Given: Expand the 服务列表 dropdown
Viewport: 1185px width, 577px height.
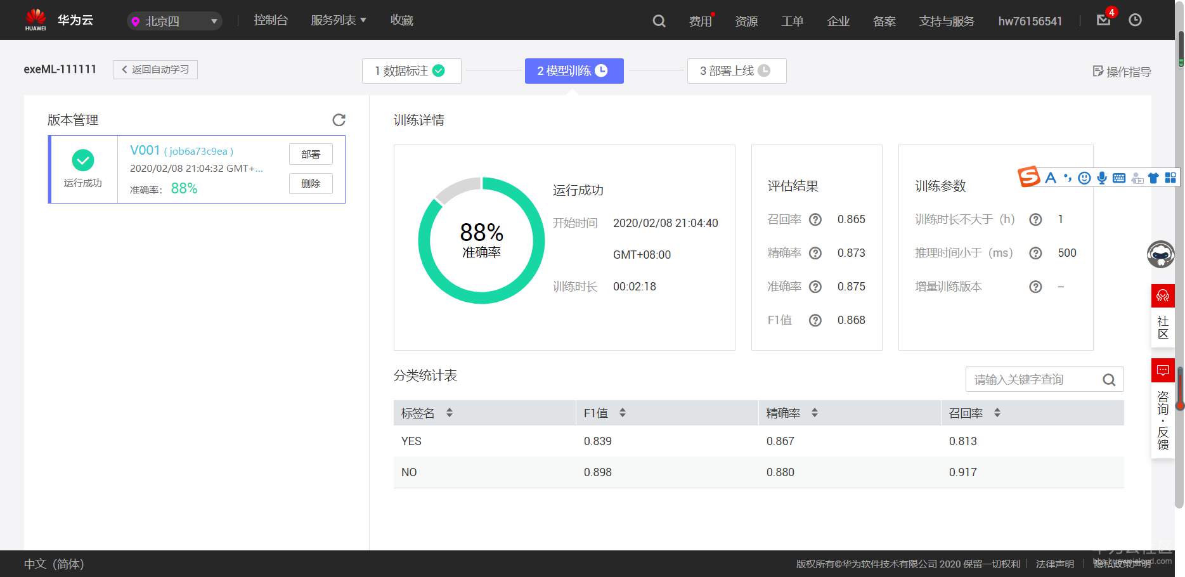Looking at the screenshot, I should click(x=338, y=20).
